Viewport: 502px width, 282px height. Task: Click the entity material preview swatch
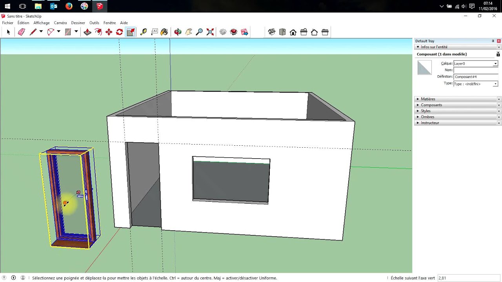(x=424, y=68)
